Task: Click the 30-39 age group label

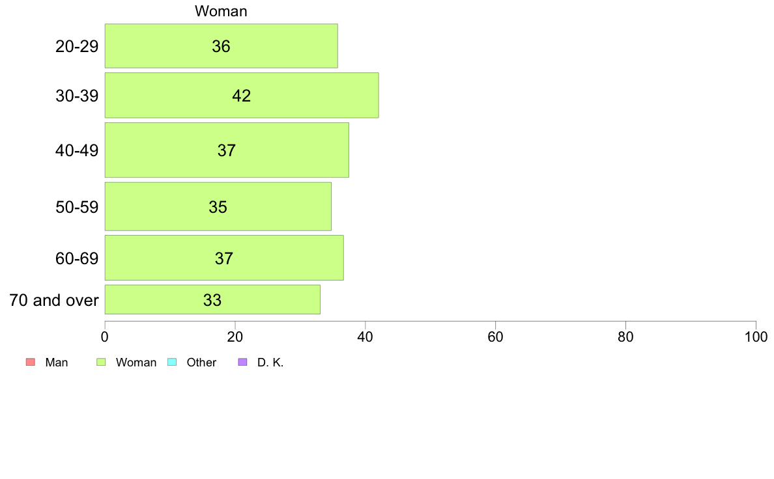Action: 76,96
